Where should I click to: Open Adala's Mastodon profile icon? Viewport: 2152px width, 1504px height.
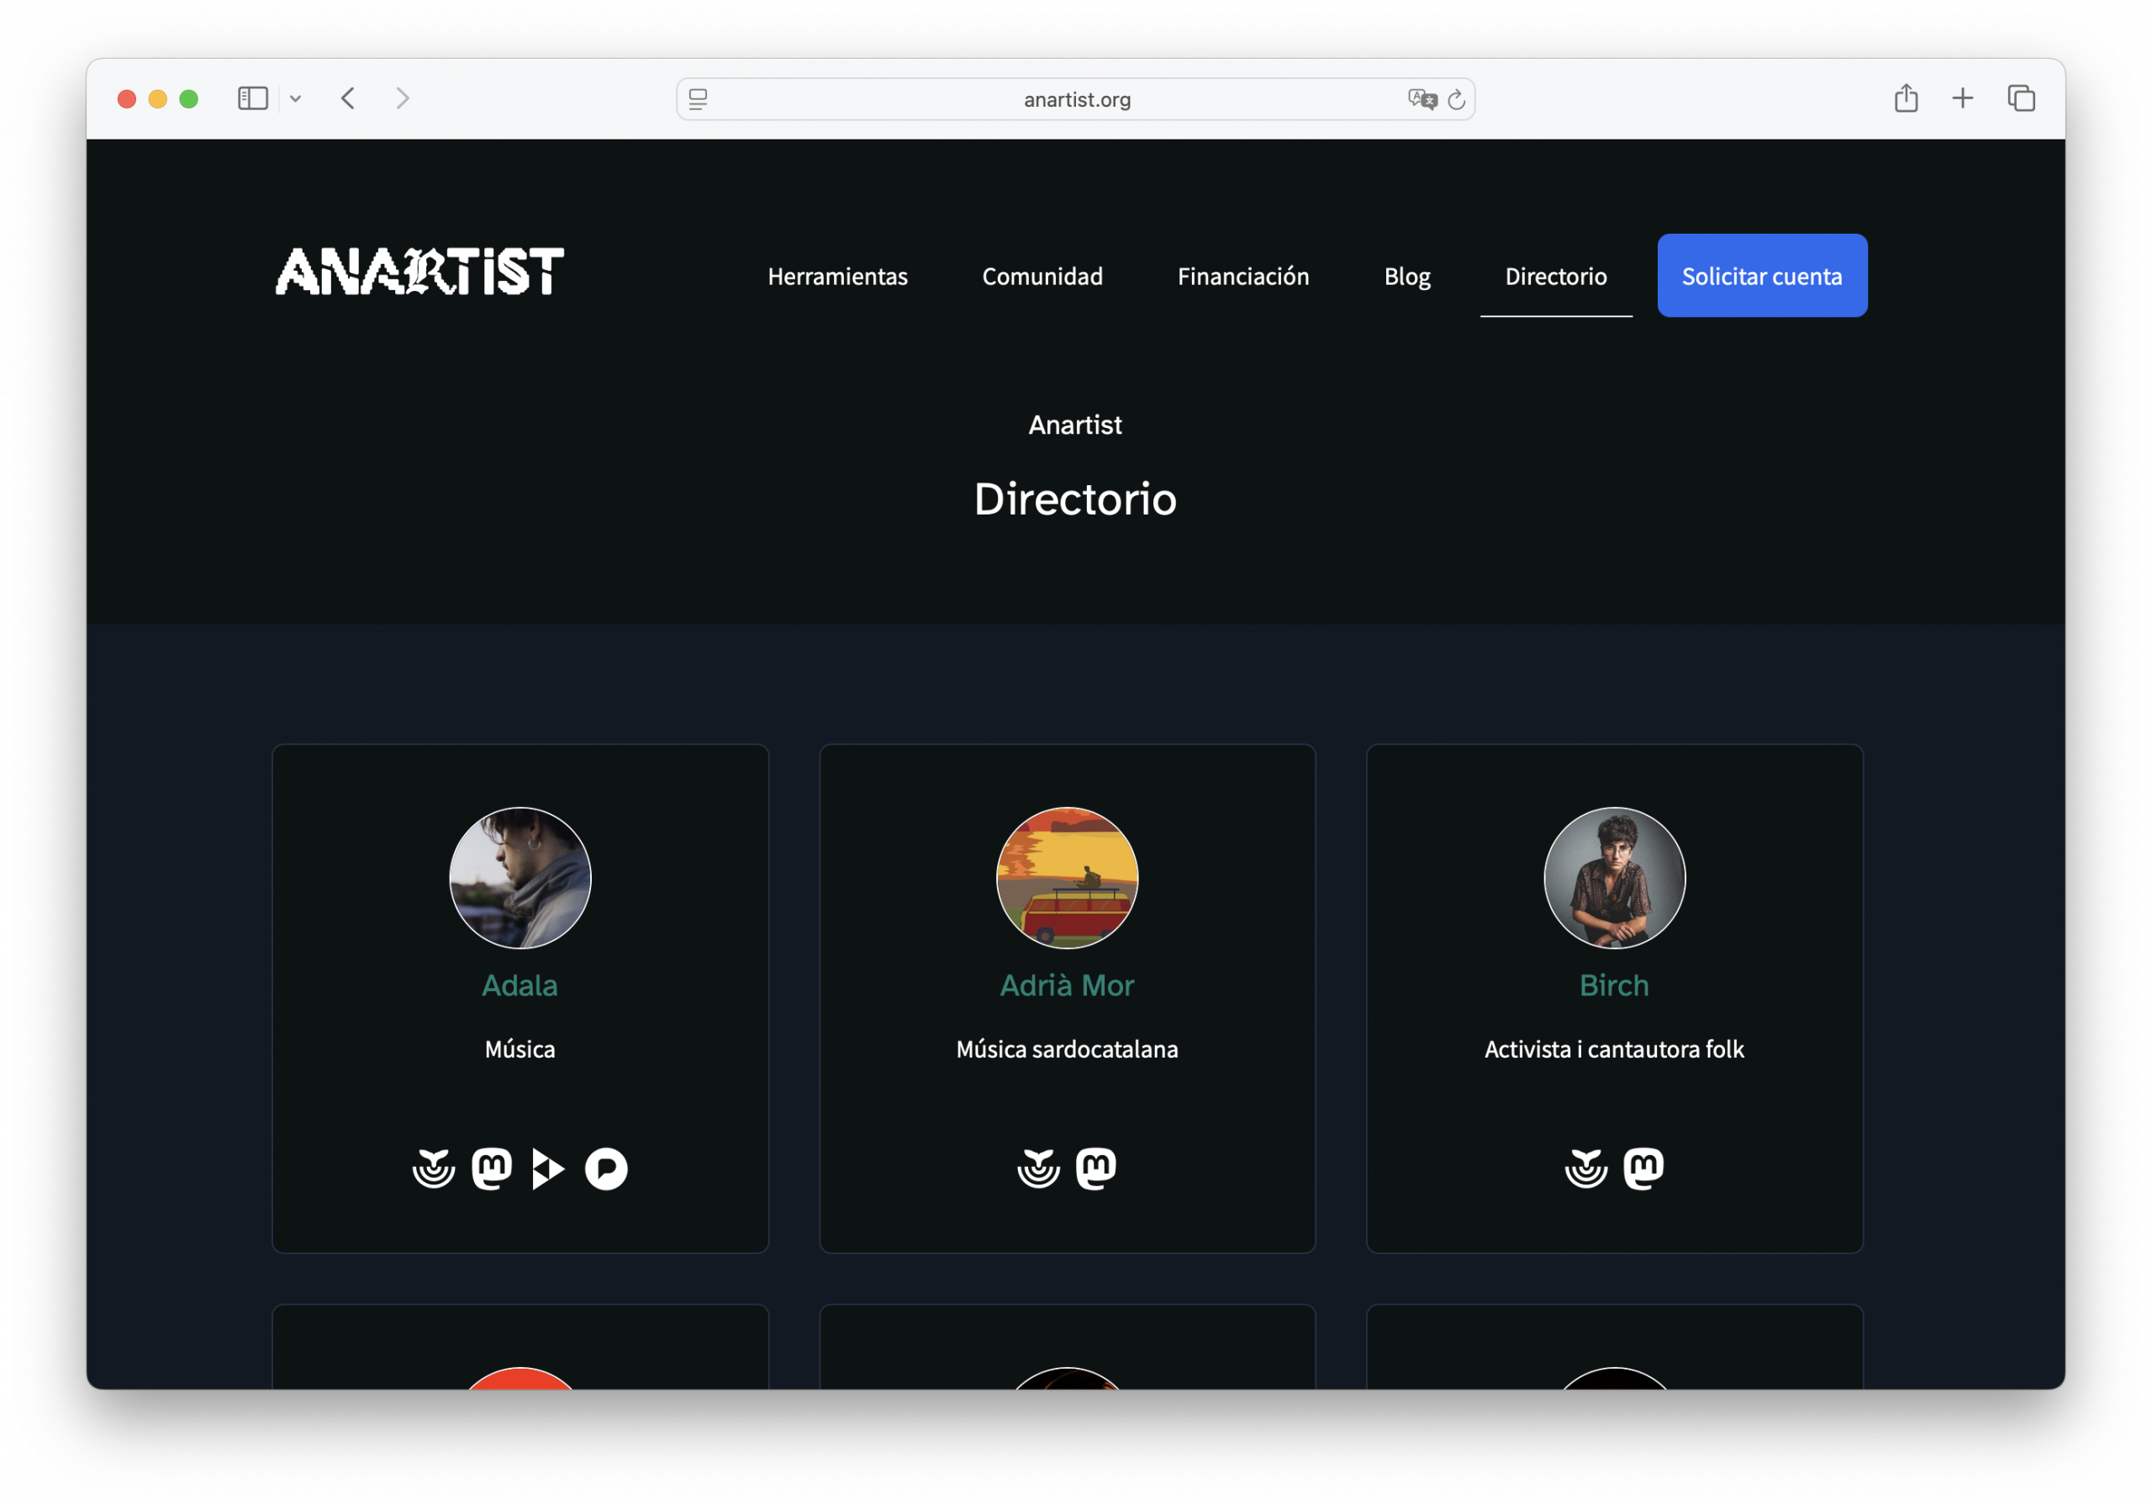tap(491, 1169)
